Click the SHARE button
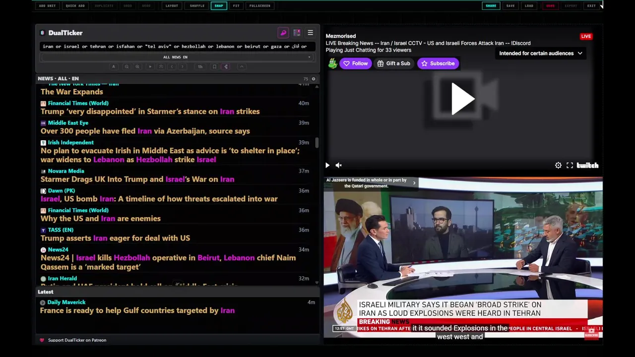Screen dimensions: 635x357 click(x=491, y=5)
